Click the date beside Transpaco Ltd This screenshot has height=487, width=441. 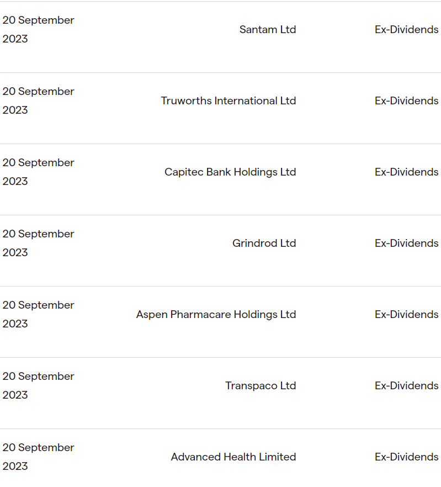pyautogui.click(x=39, y=386)
